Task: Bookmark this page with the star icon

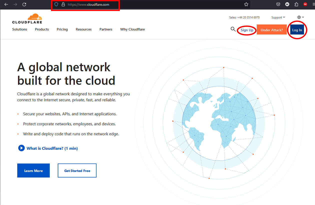Action: pyautogui.click(x=246, y=4)
